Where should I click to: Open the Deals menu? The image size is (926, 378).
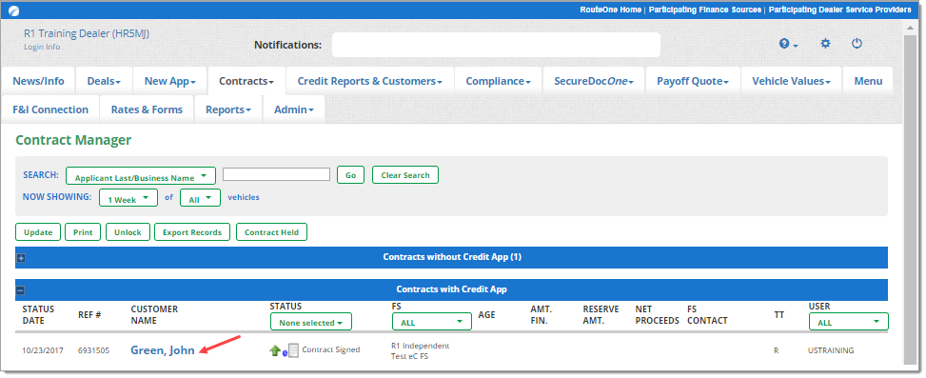click(104, 81)
